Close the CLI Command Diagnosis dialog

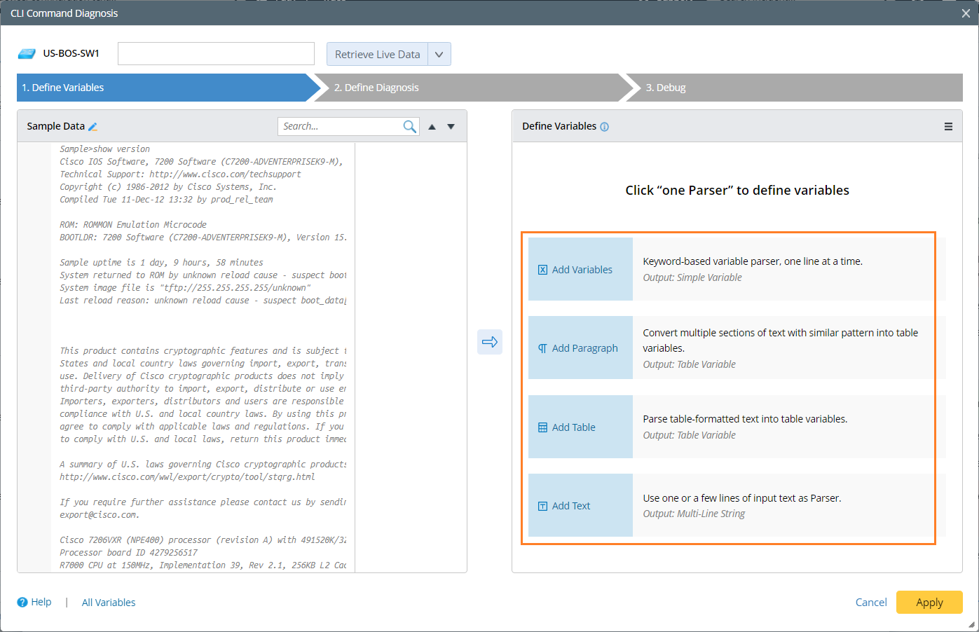(966, 13)
